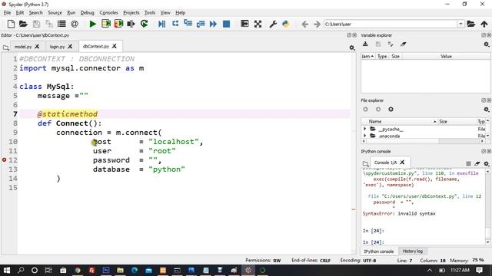The image size is (492, 276).
Task: Sort variables by Type column
Action: [x=382, y=56]
